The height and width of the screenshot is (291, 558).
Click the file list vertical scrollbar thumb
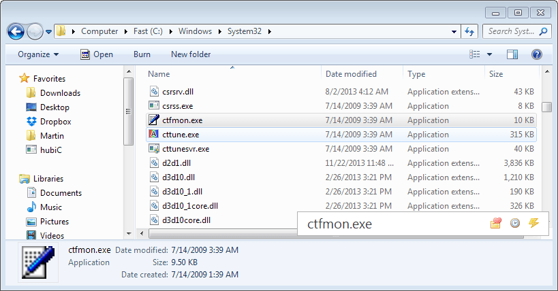coord(546,107)
